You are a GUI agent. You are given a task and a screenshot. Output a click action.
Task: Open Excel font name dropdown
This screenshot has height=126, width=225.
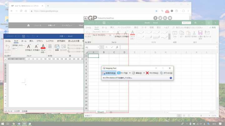coord(113,32)
